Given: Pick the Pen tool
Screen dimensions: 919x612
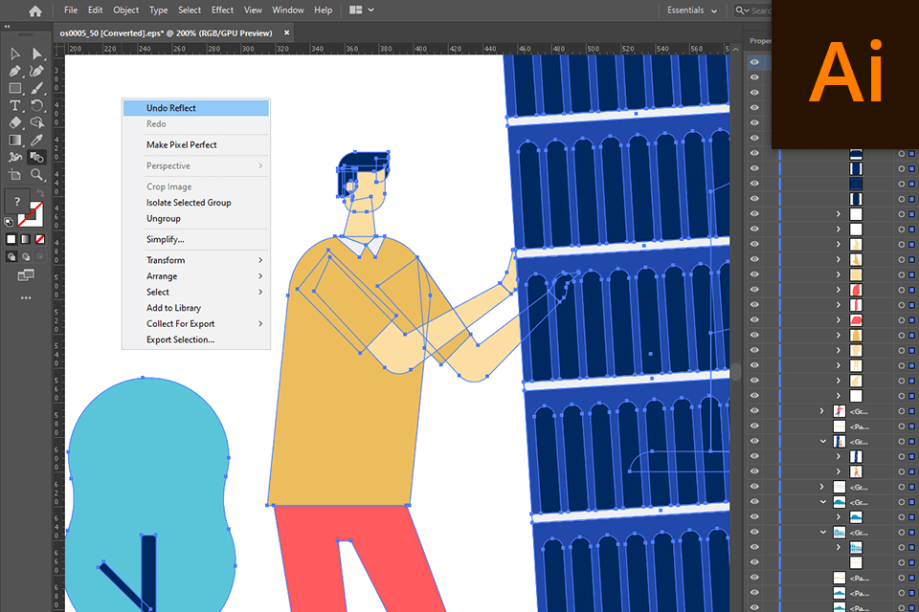Looking at the screenshot, I should pyautogui.click(x=15, y=71).
